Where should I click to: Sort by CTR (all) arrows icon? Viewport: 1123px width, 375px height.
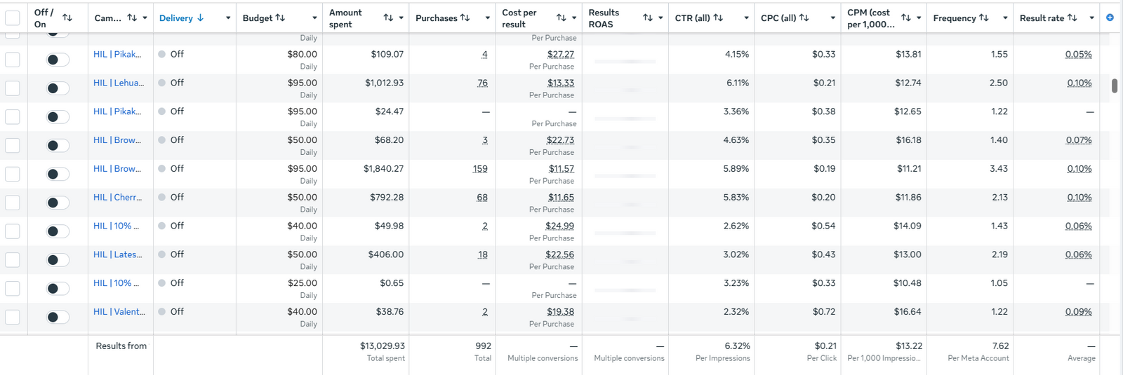click(718, 18)
